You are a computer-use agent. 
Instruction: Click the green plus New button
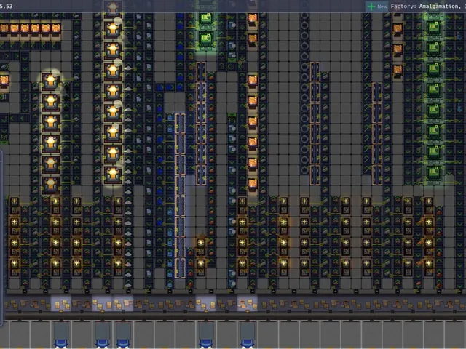point(377,7)
